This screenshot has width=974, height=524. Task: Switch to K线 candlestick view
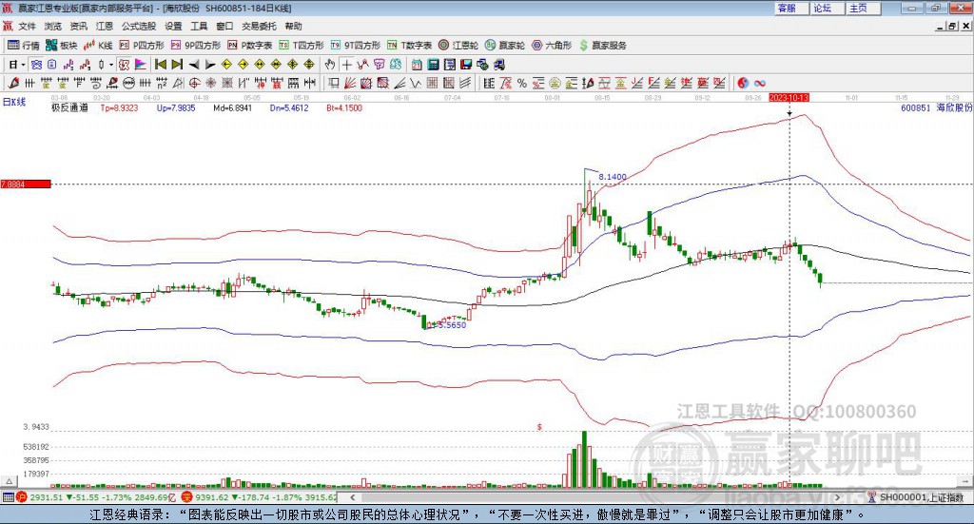[x=98, y=46]
